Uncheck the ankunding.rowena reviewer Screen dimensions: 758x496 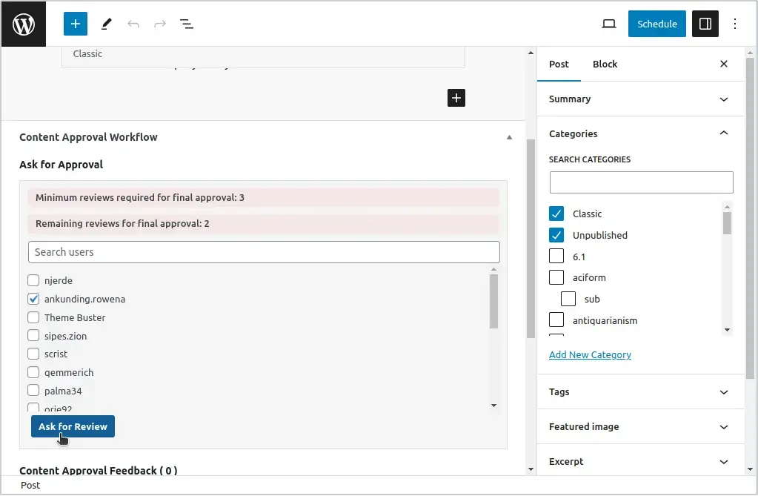(x=33, y=299)
